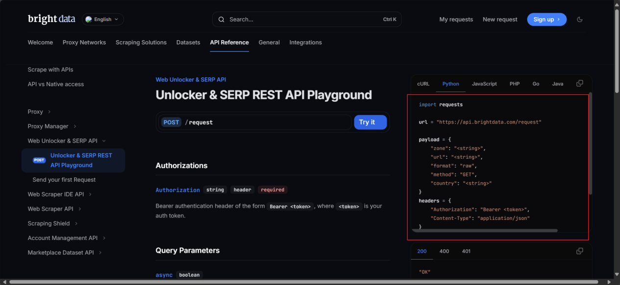Switch code sample to JavaScript
This screenshot has height=285, width=620.
(484, 84)
